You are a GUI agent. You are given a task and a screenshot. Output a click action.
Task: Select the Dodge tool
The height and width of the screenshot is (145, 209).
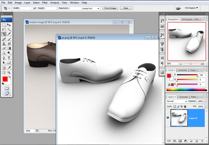(x=9, y=53)
